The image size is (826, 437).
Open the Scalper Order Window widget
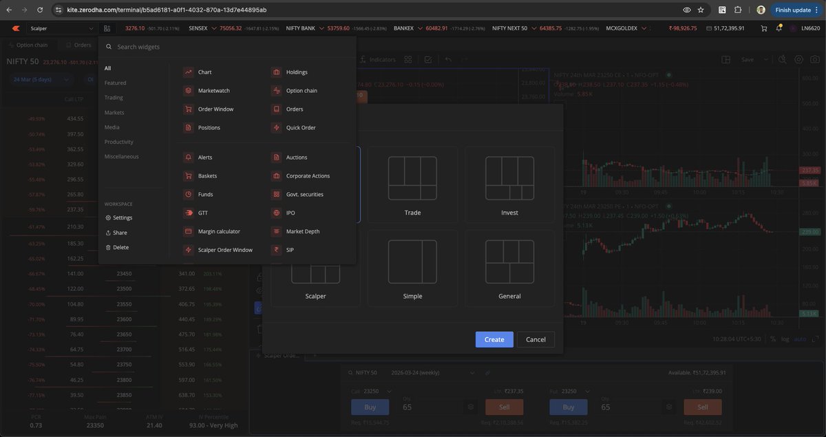[218, 251]
